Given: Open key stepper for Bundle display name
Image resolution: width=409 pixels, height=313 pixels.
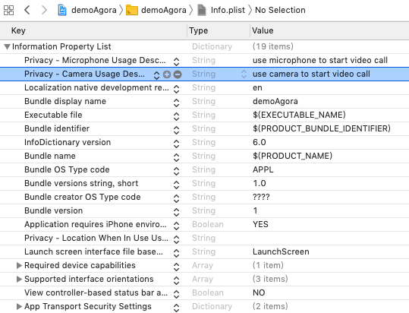Looking at the screenshot, I should [x=176, y=103].
